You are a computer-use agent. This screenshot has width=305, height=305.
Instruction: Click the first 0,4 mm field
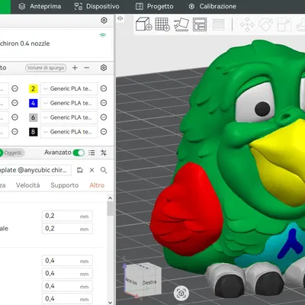[67, 261]
